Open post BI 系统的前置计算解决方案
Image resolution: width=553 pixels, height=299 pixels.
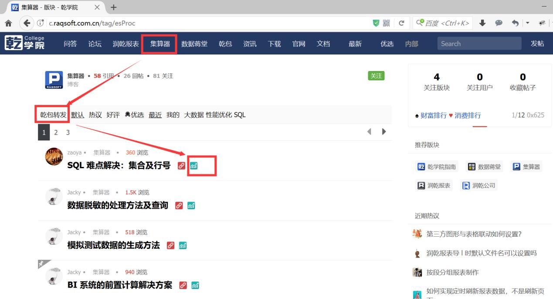[x=120, y=285]
